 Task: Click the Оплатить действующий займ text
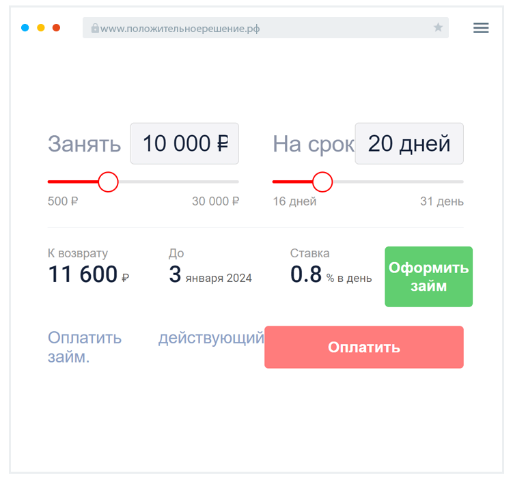156,347
